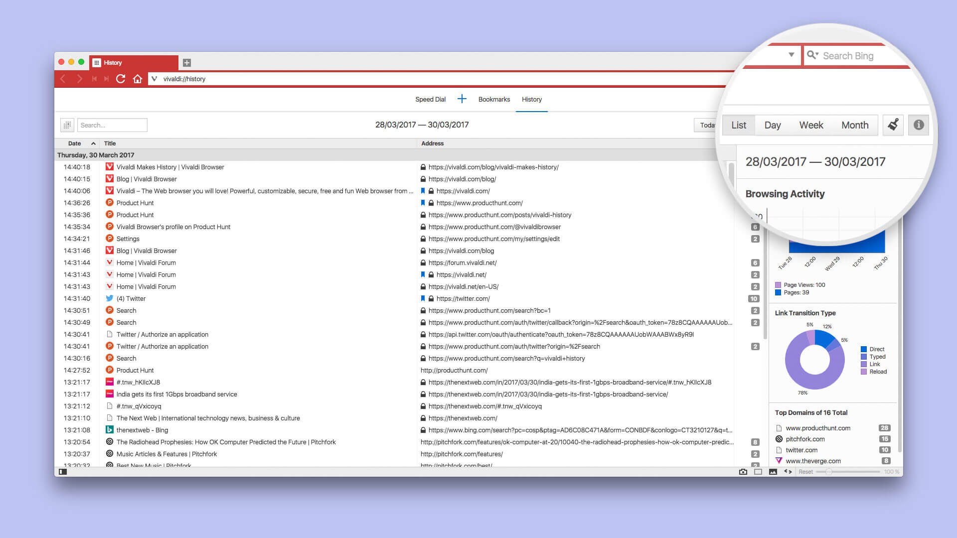
Task: Toggle the sidebar panel columns icon
Action: (66, 125)
